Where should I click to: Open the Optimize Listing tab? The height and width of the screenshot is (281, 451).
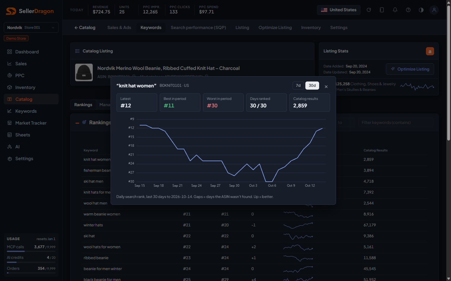275,27
